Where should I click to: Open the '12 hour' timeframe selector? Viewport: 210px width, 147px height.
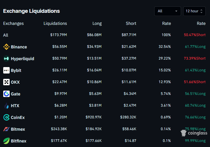tap(194, 11)
